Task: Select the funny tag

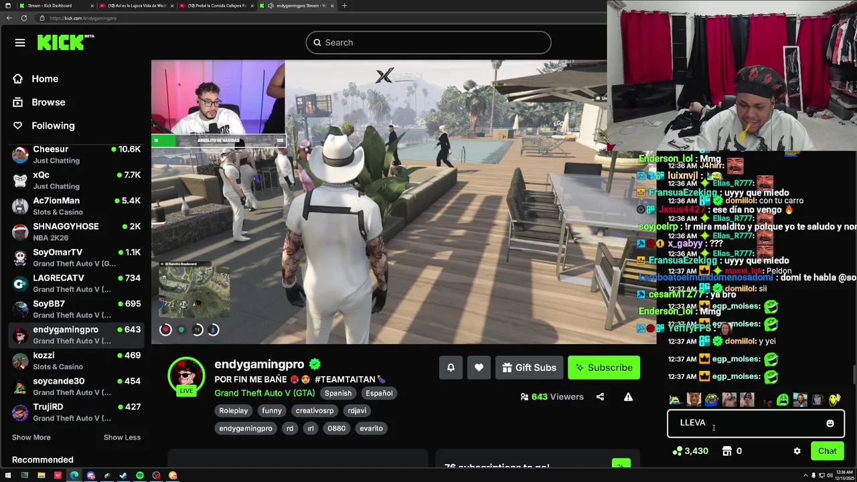Action: [272, 411]
